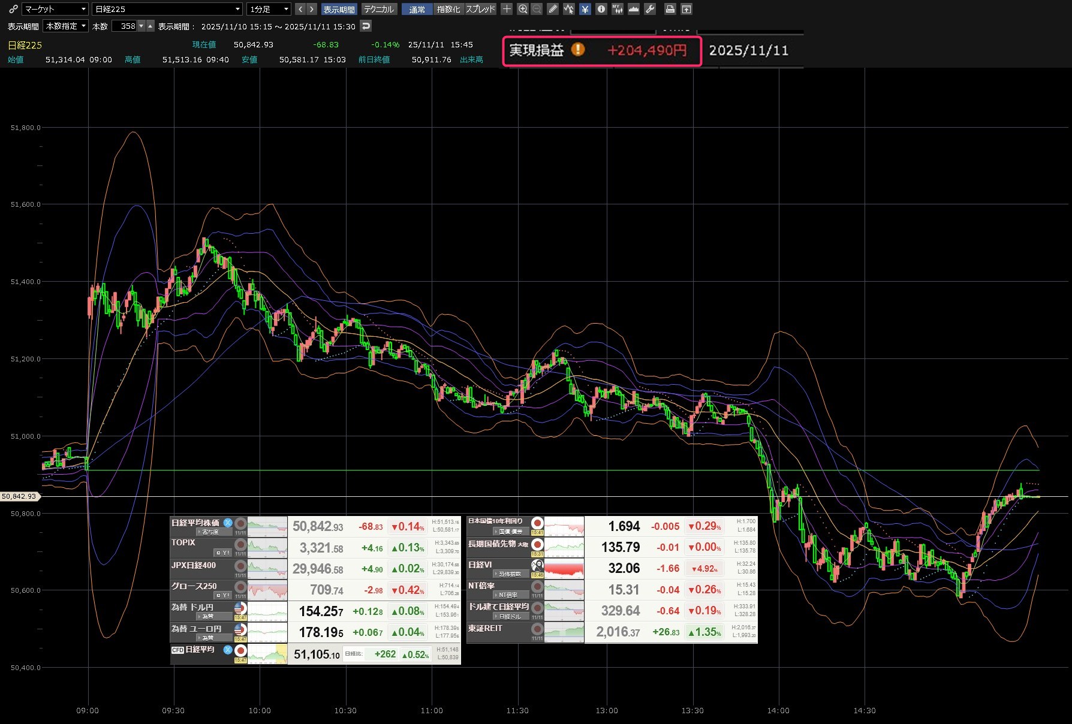1072x724 pixels.
Task: Click the yen currency icon in toolbar
Action: coord(585,9)
